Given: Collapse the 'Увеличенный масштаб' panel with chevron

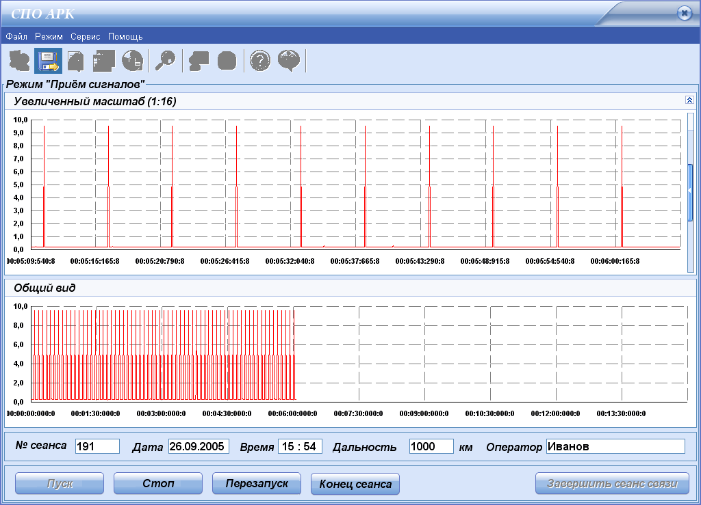Looking at the screenshot, I should (x=689, y=100).
